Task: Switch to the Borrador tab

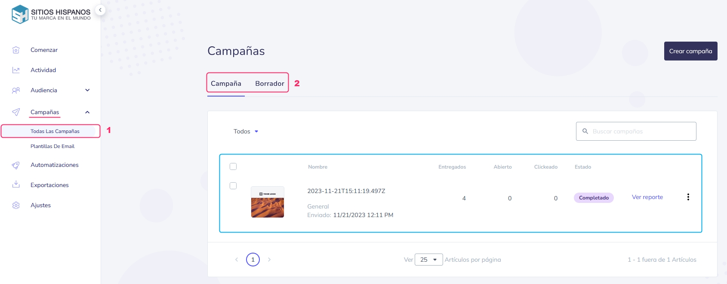Action: tap(269, 84)
